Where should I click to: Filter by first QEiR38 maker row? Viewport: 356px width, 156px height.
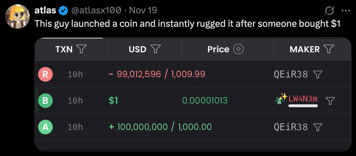318,74
